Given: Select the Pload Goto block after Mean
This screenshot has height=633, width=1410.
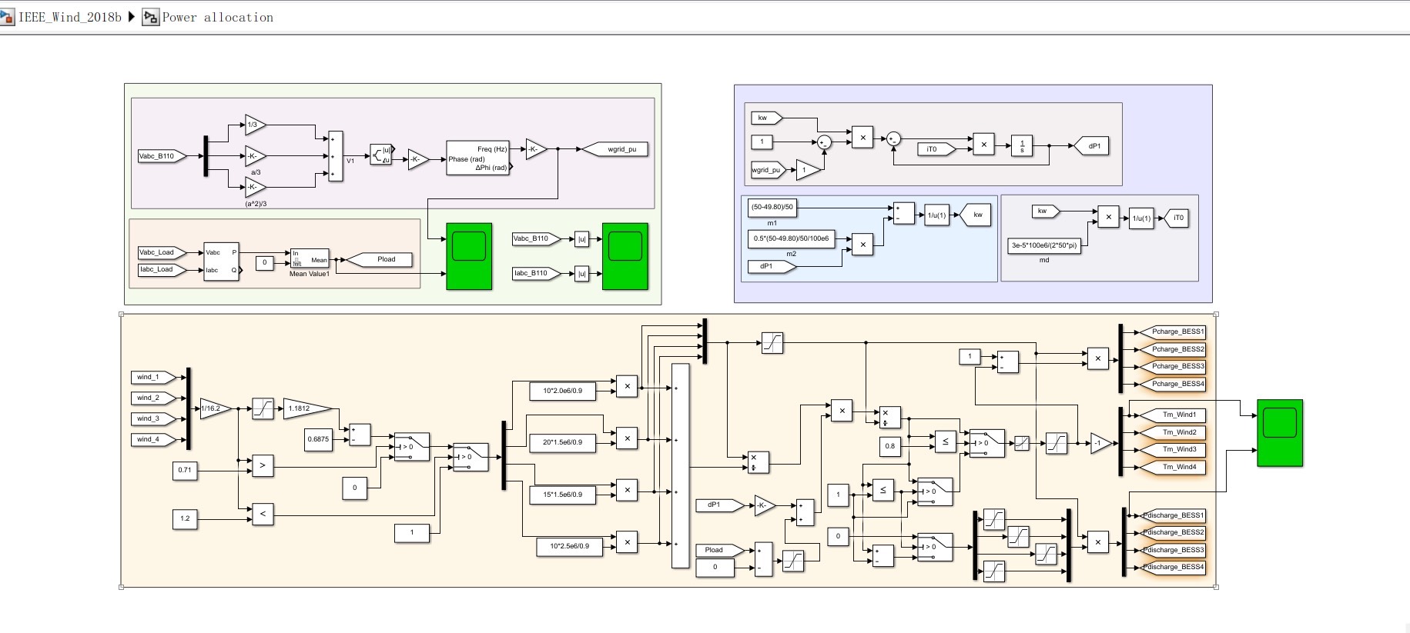Looking at the screenshot, I should pyautogui.click(x=379, y=260).
